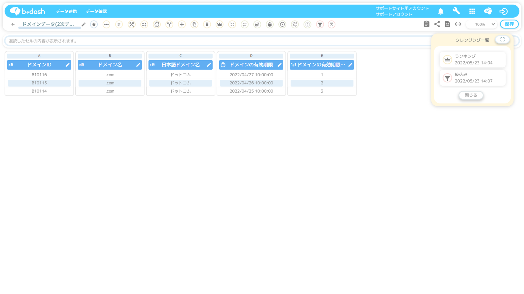This screenshot has width=524, height=294.
Task: Click the zero square toolbar icon
Action: click(307, 24)
